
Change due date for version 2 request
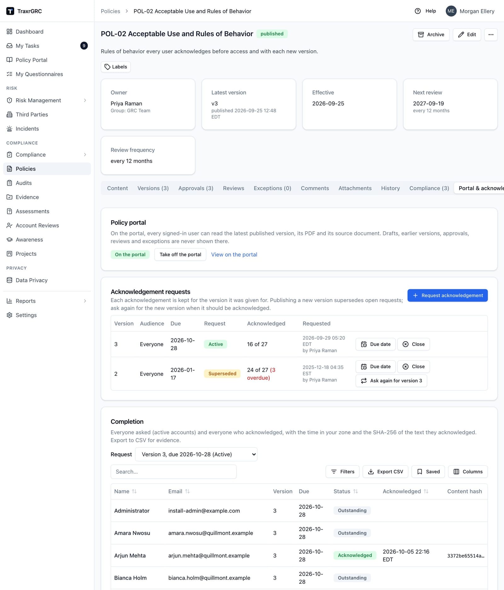click(376, 367)
